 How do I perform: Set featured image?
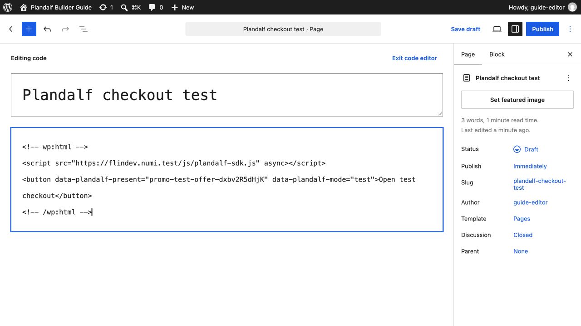517,100
